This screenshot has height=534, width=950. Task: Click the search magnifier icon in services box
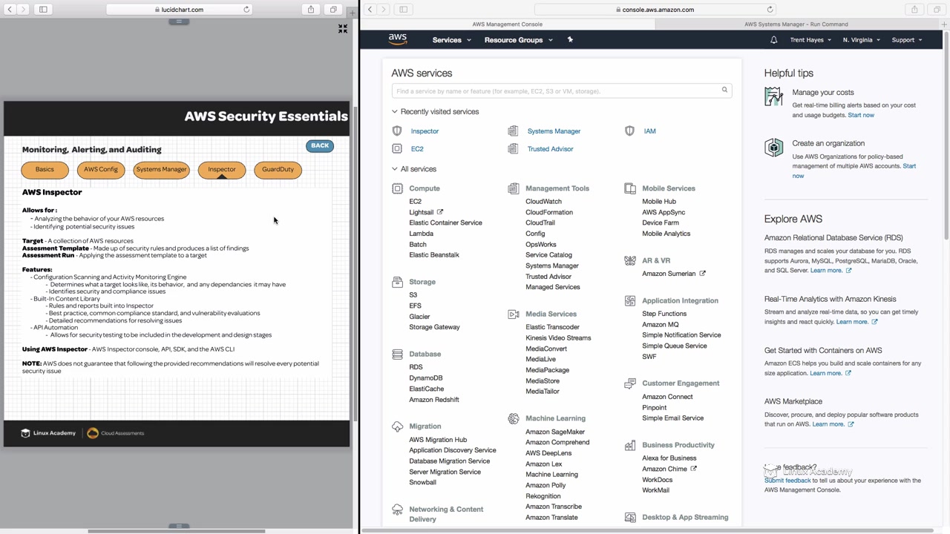pos(724,90)
